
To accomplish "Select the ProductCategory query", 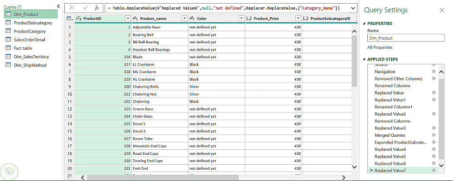I will pos(31,31).
